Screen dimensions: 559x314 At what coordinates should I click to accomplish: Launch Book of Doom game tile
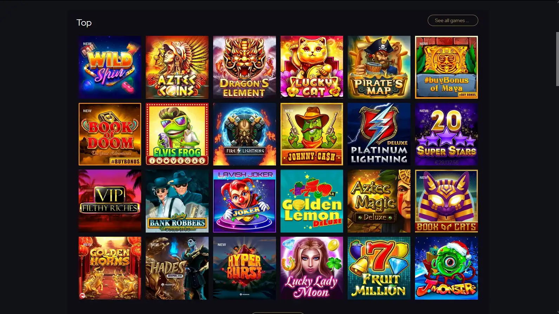tap(110, 134)
